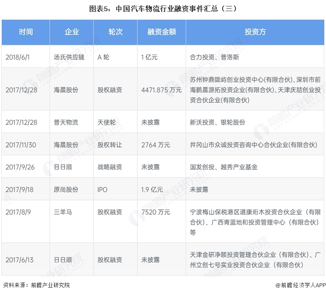Click 海晨股份 in the 2017/11/30 row
Screen dimensions: 326x294
tap(66, 145)
